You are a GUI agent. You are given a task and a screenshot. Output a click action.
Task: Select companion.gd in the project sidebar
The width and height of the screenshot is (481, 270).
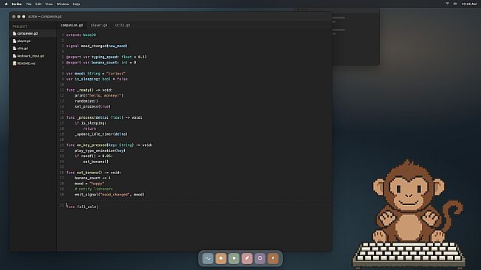click(33, 33)
